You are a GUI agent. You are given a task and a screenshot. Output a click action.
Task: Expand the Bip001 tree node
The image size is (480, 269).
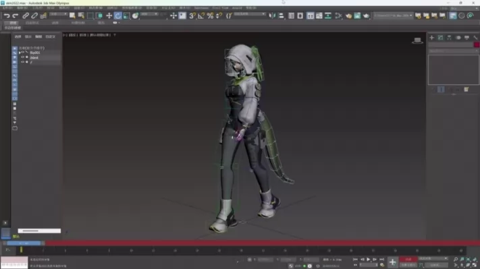(x=20, y=53)
